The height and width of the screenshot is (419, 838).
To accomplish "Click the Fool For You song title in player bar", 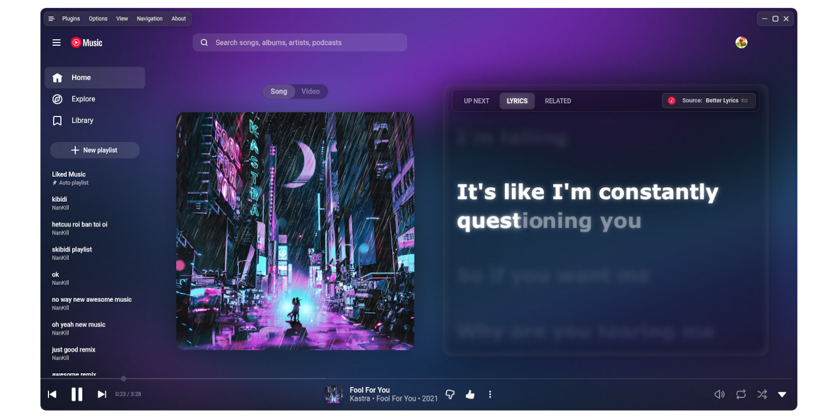I will click(x=369, y=390).
